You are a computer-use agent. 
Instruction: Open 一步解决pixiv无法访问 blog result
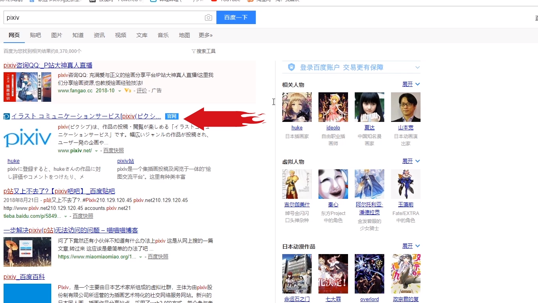pyautogui.click(x=71, y=230)
